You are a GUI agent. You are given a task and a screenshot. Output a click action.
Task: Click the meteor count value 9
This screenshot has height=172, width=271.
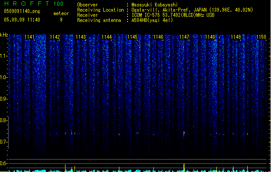[61, 20]
